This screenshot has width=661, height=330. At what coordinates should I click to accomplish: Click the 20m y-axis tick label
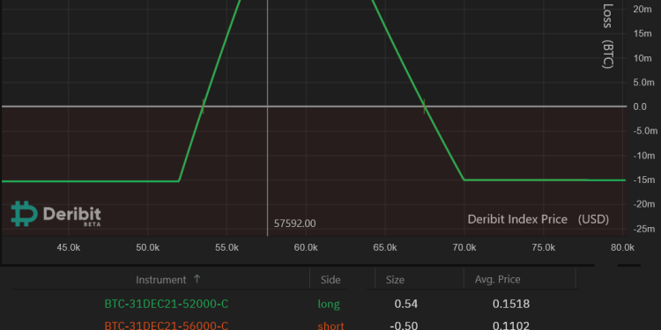pyautogui.click(x=642, y=10)
